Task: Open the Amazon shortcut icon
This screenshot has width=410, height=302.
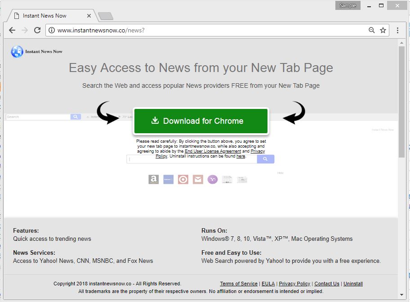Action: tap(153, 180)
